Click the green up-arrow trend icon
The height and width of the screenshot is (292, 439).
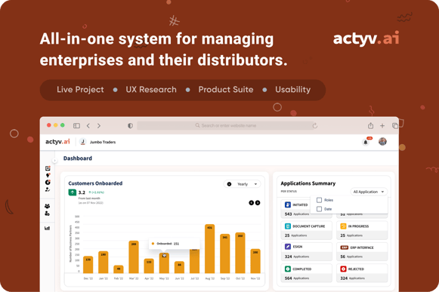coord(73,192)
